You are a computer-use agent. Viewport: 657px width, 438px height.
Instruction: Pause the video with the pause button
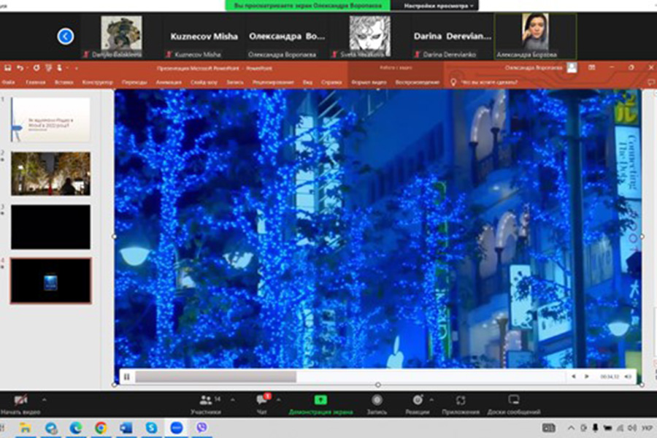coord(126,377)
